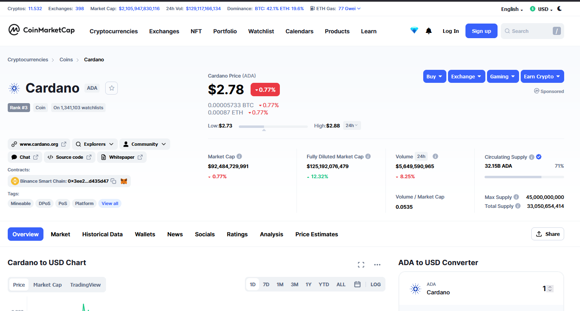Select the 7D chart range

coord(266,284)
